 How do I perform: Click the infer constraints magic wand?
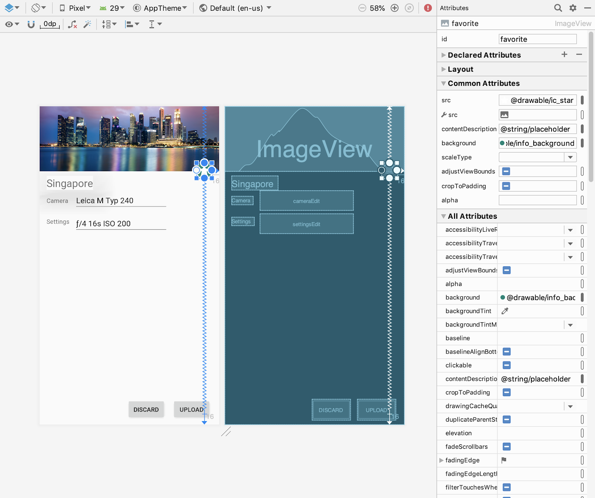(x=87, y=25)
